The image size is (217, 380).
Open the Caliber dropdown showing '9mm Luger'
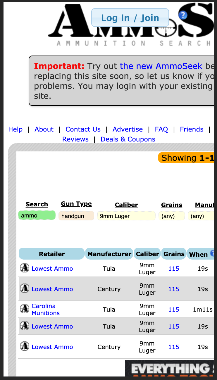tap(126, 216)
